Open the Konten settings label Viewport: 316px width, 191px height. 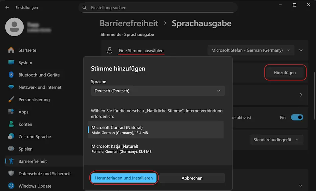click(25, 124)
